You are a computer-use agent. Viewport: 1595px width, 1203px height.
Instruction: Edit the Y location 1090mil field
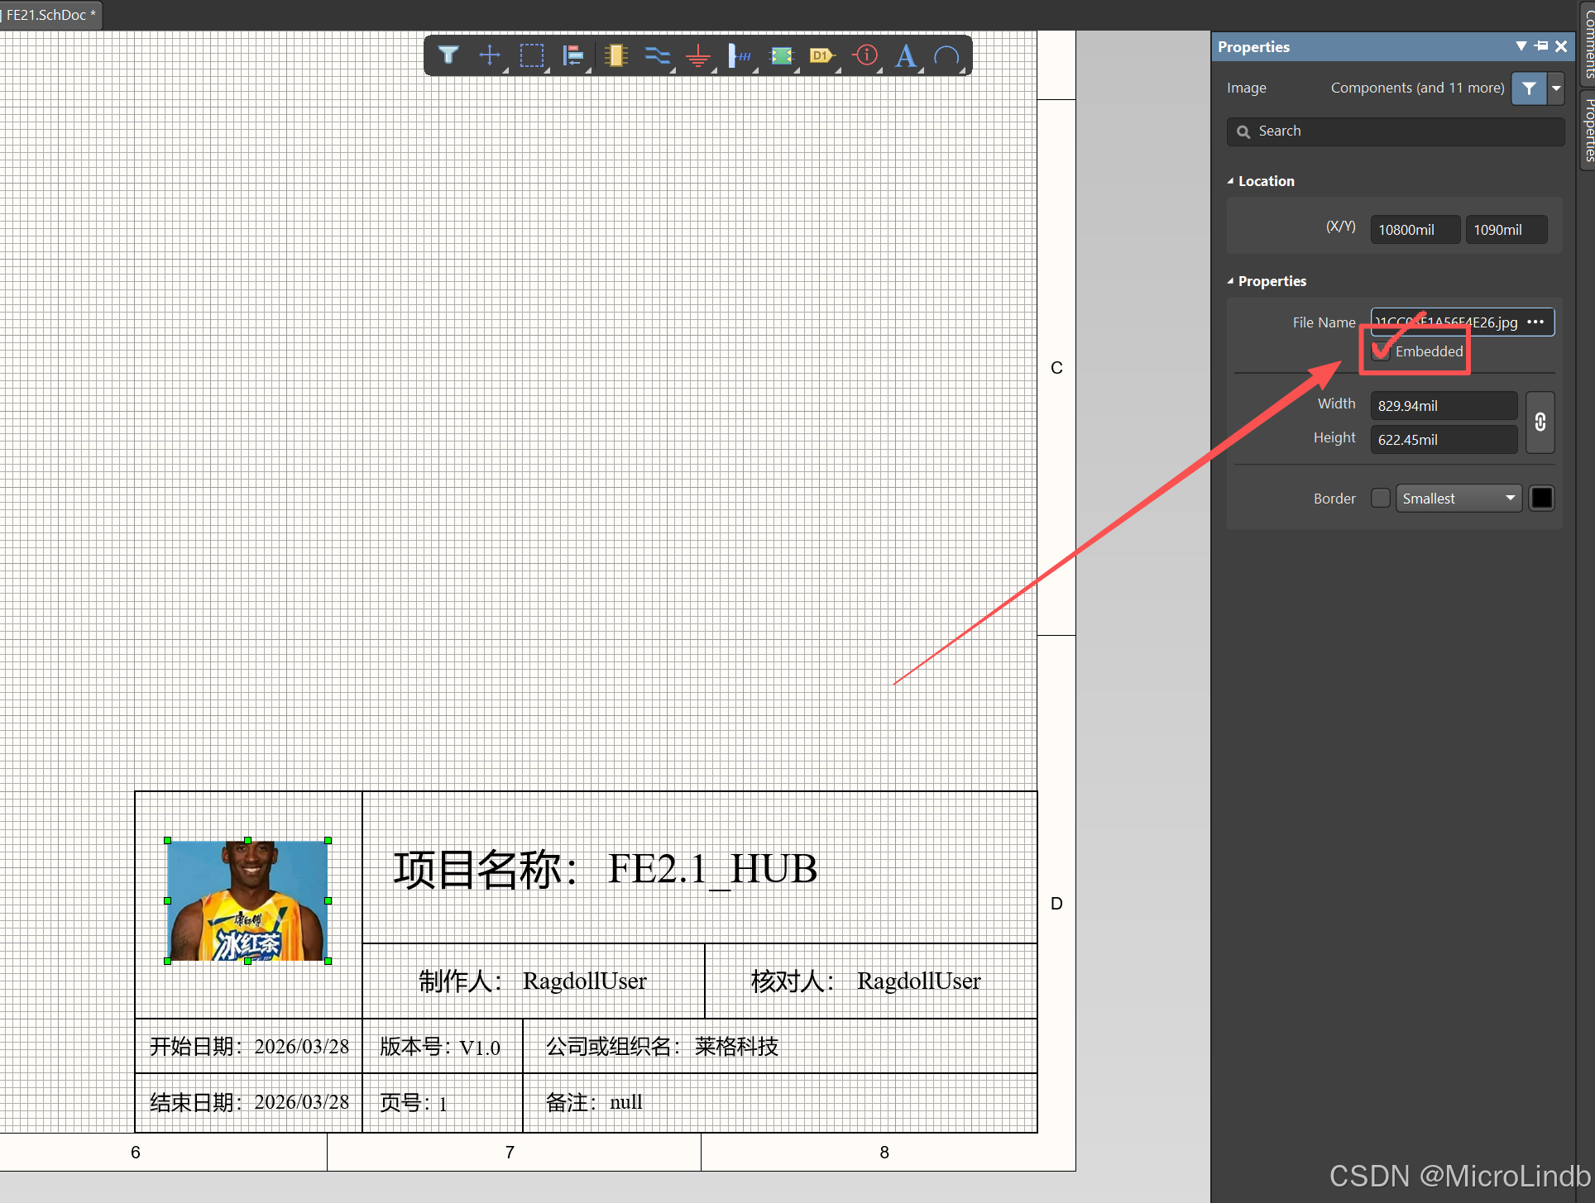pyautogui.click(x=1506, y=230)
